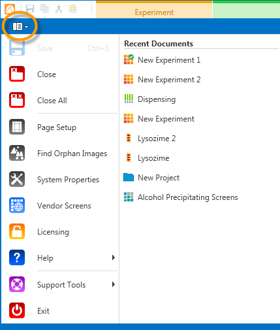The image size is (280, 330).
Task: Click the red Close document icon
Action: (x=17, y=74)
